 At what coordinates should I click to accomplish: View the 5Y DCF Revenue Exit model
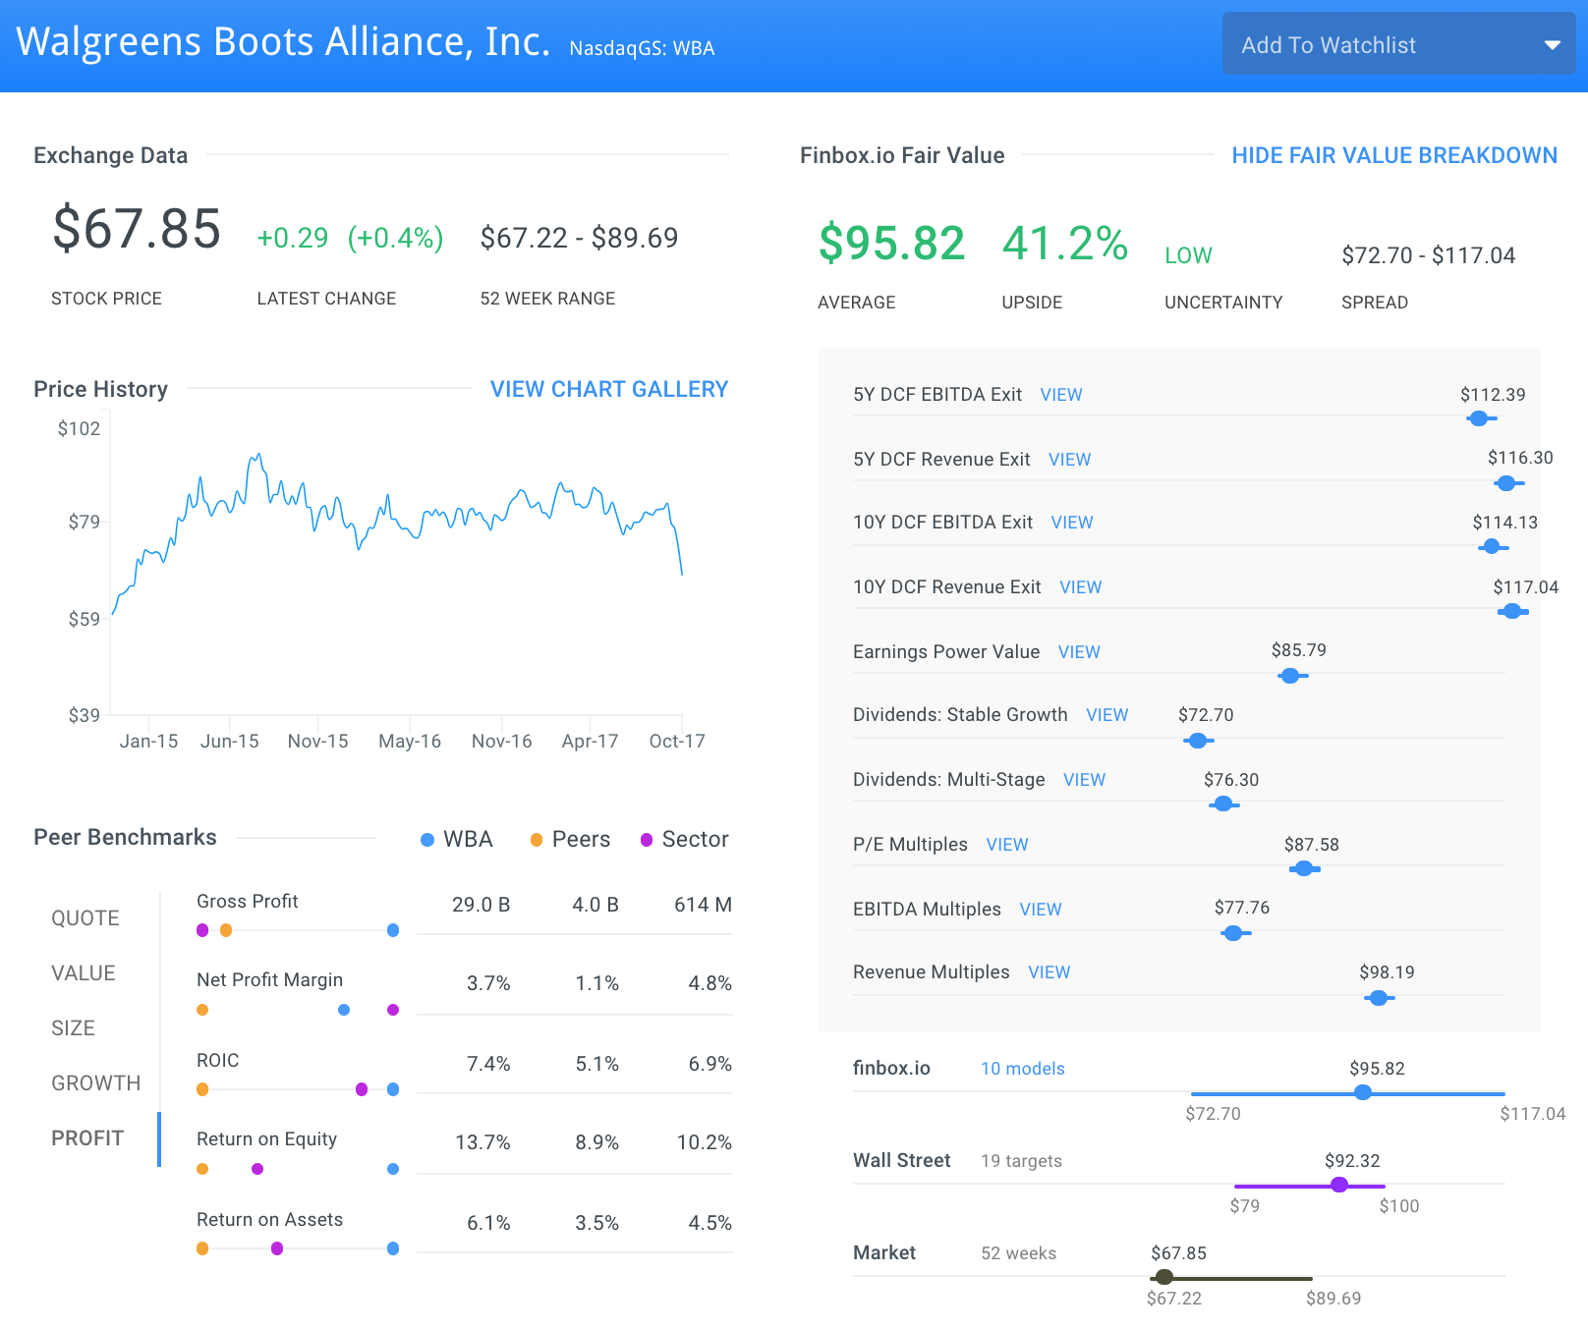point(1069,460)
